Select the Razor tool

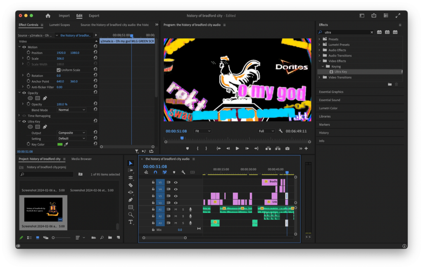131,185
